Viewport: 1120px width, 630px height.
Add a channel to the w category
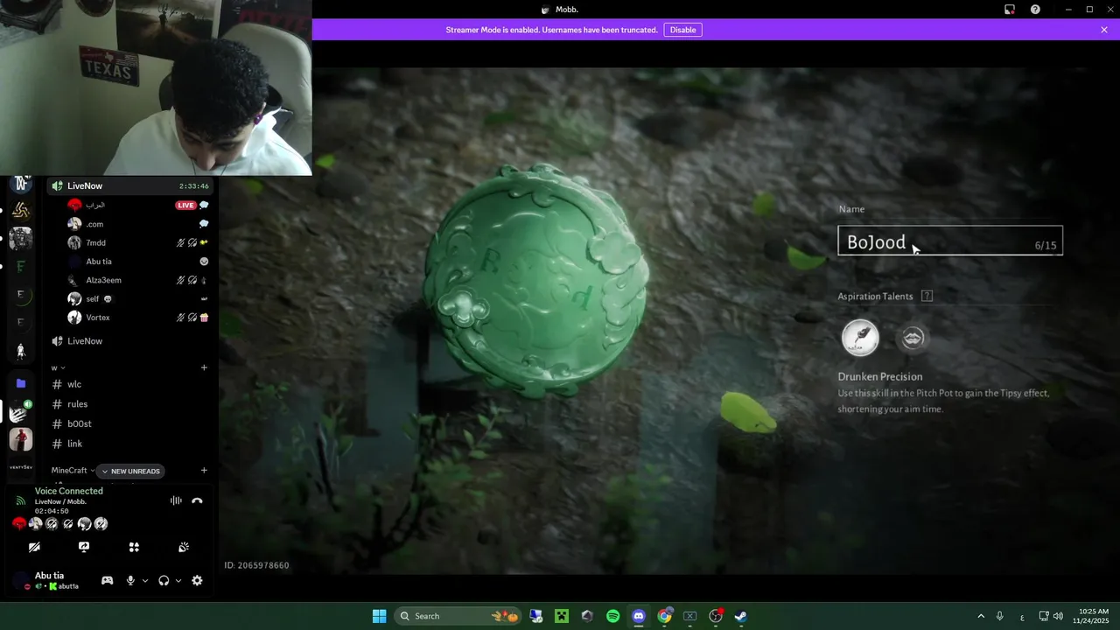pos(204,367)
